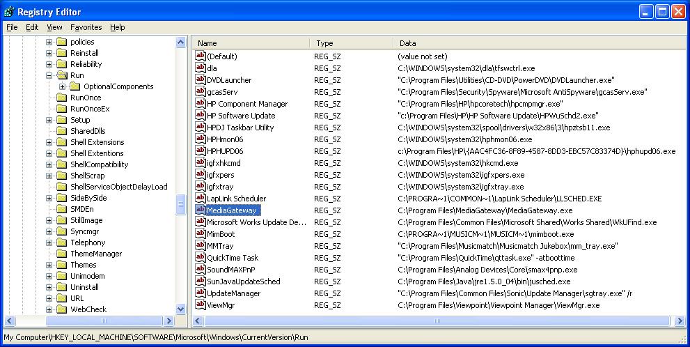Expand the SideBySide key
The image size is (690, 347).
[x=49, y=198]
